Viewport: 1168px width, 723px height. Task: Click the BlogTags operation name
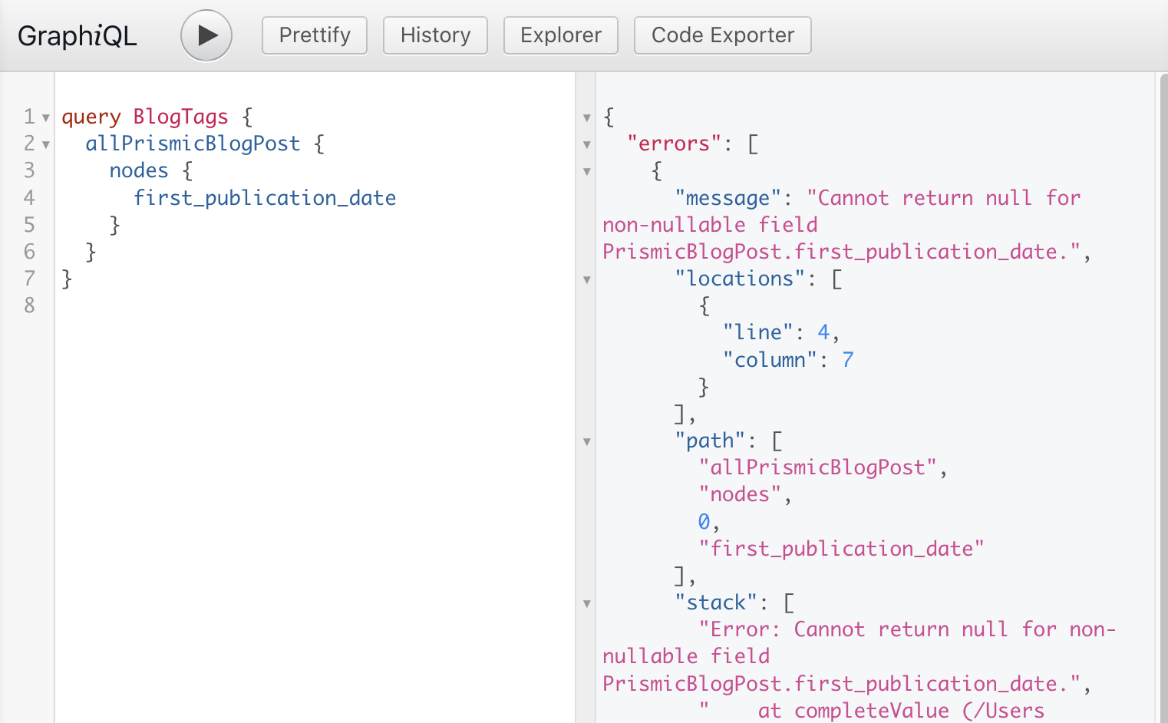tap(181, 117)
